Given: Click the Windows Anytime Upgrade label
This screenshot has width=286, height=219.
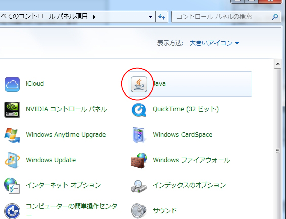Looking at the screenshot, I should [66, 135].
